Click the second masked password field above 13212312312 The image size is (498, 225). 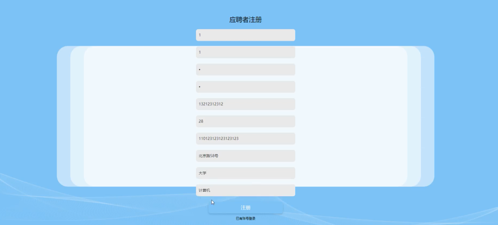coord(245,87)
